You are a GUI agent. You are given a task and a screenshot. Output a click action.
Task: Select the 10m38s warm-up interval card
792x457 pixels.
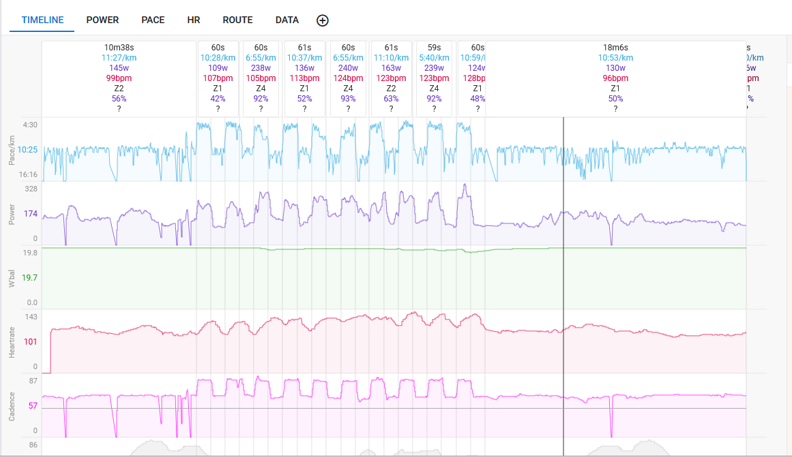click(x=119, y=79)
